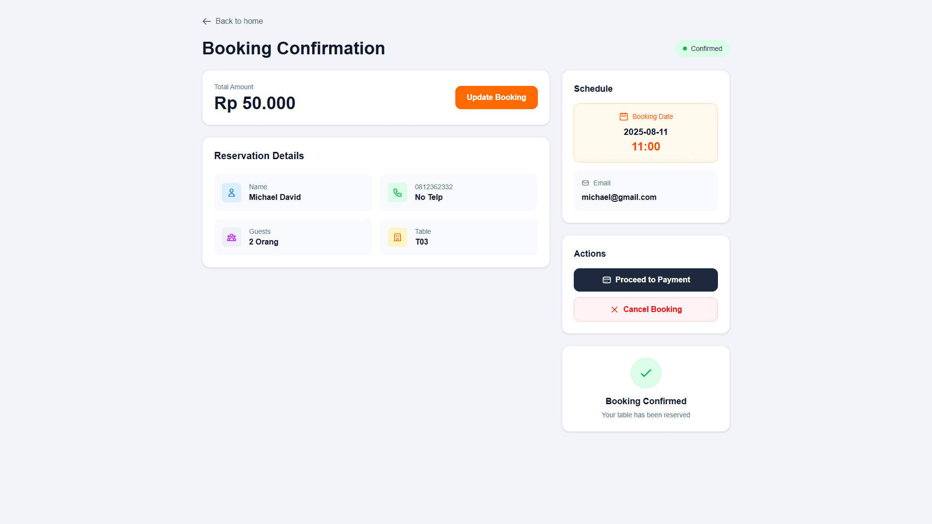Image resolution: width=932 pixels, height=524 pixels.
Task: Click the green phone icon
Action: coord(398,193)
